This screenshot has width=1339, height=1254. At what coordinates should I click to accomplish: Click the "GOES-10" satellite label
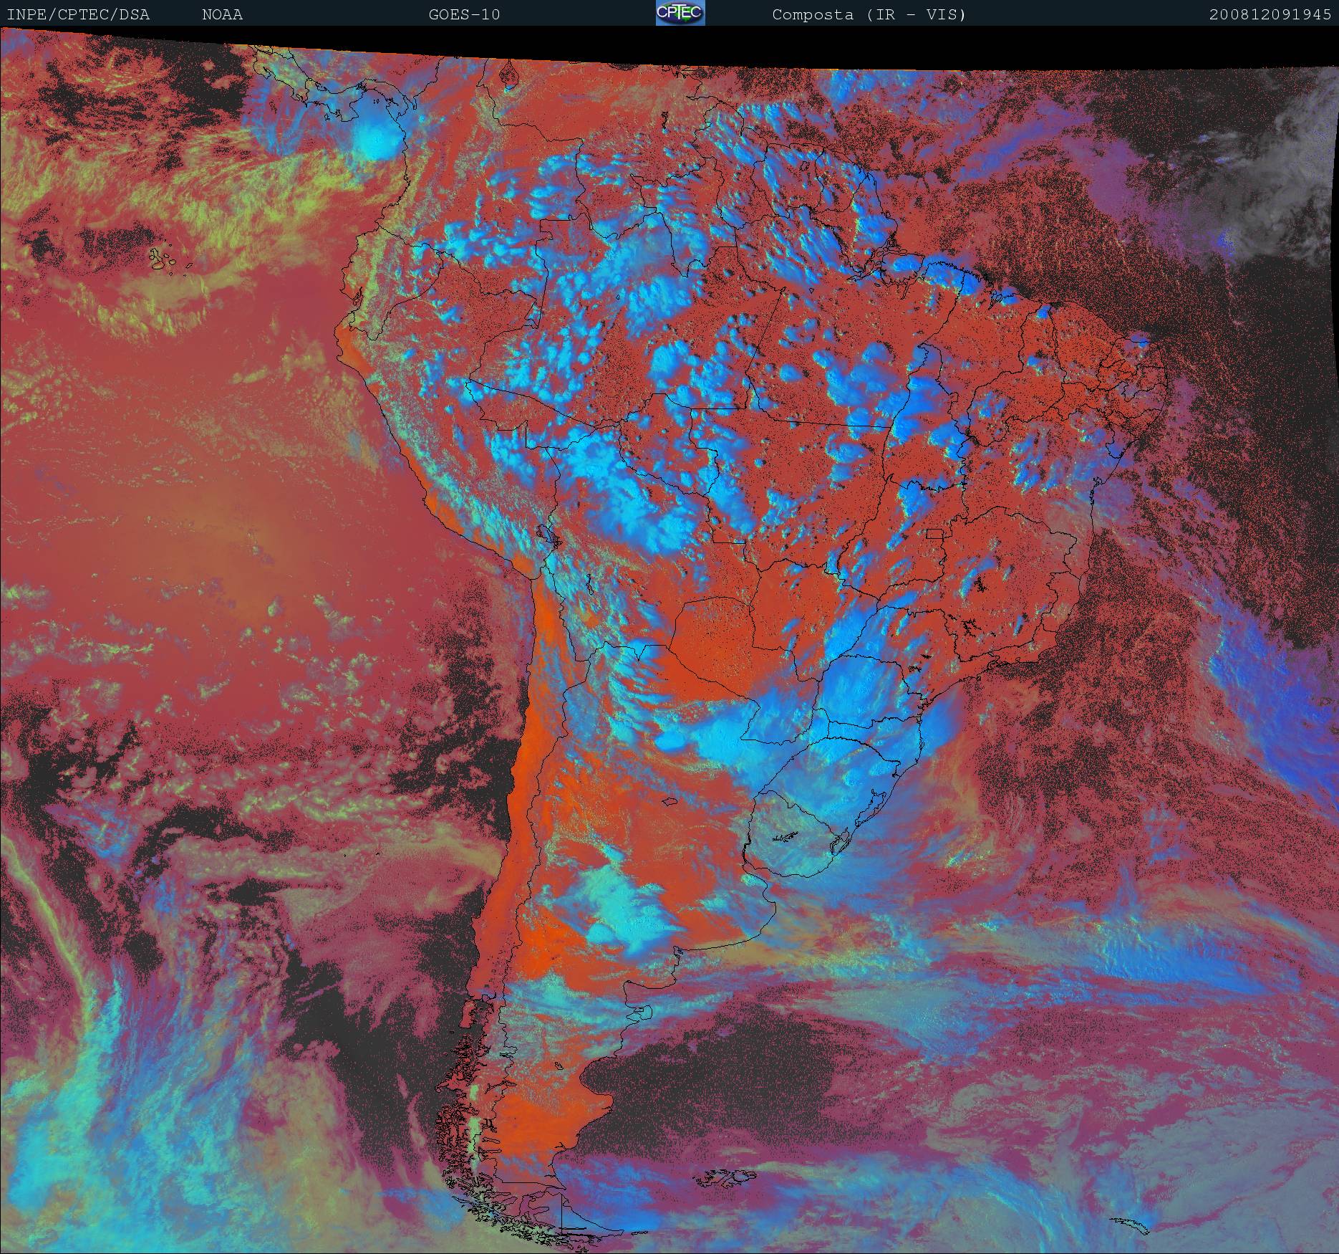464,14
